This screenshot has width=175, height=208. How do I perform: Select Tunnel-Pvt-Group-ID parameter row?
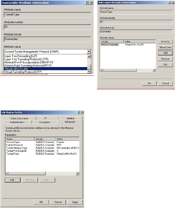point(43,151)
